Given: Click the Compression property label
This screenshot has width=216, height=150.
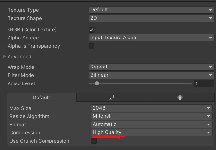Looking at the screenshot, I should coord(25,133).
